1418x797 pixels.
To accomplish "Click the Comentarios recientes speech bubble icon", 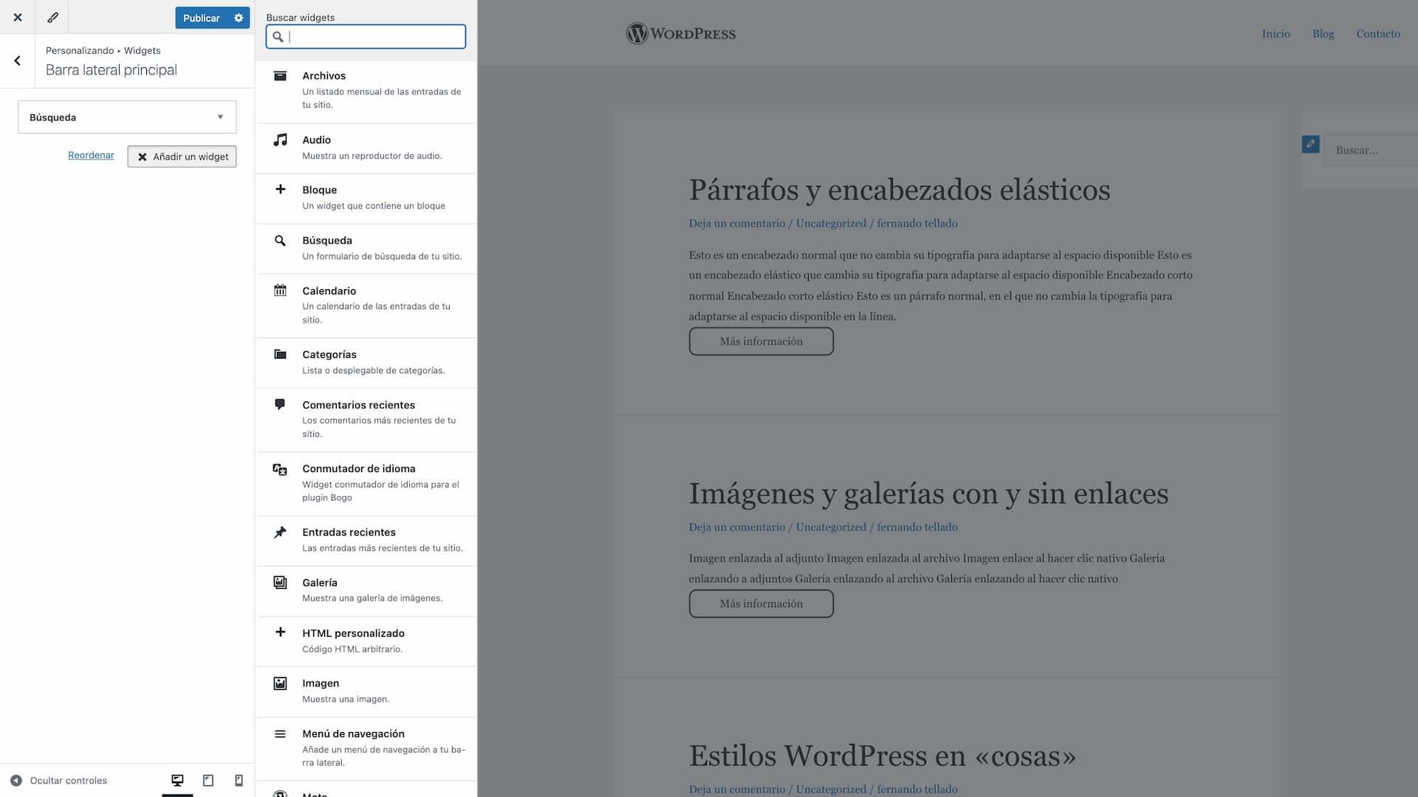I will point(280,404).
